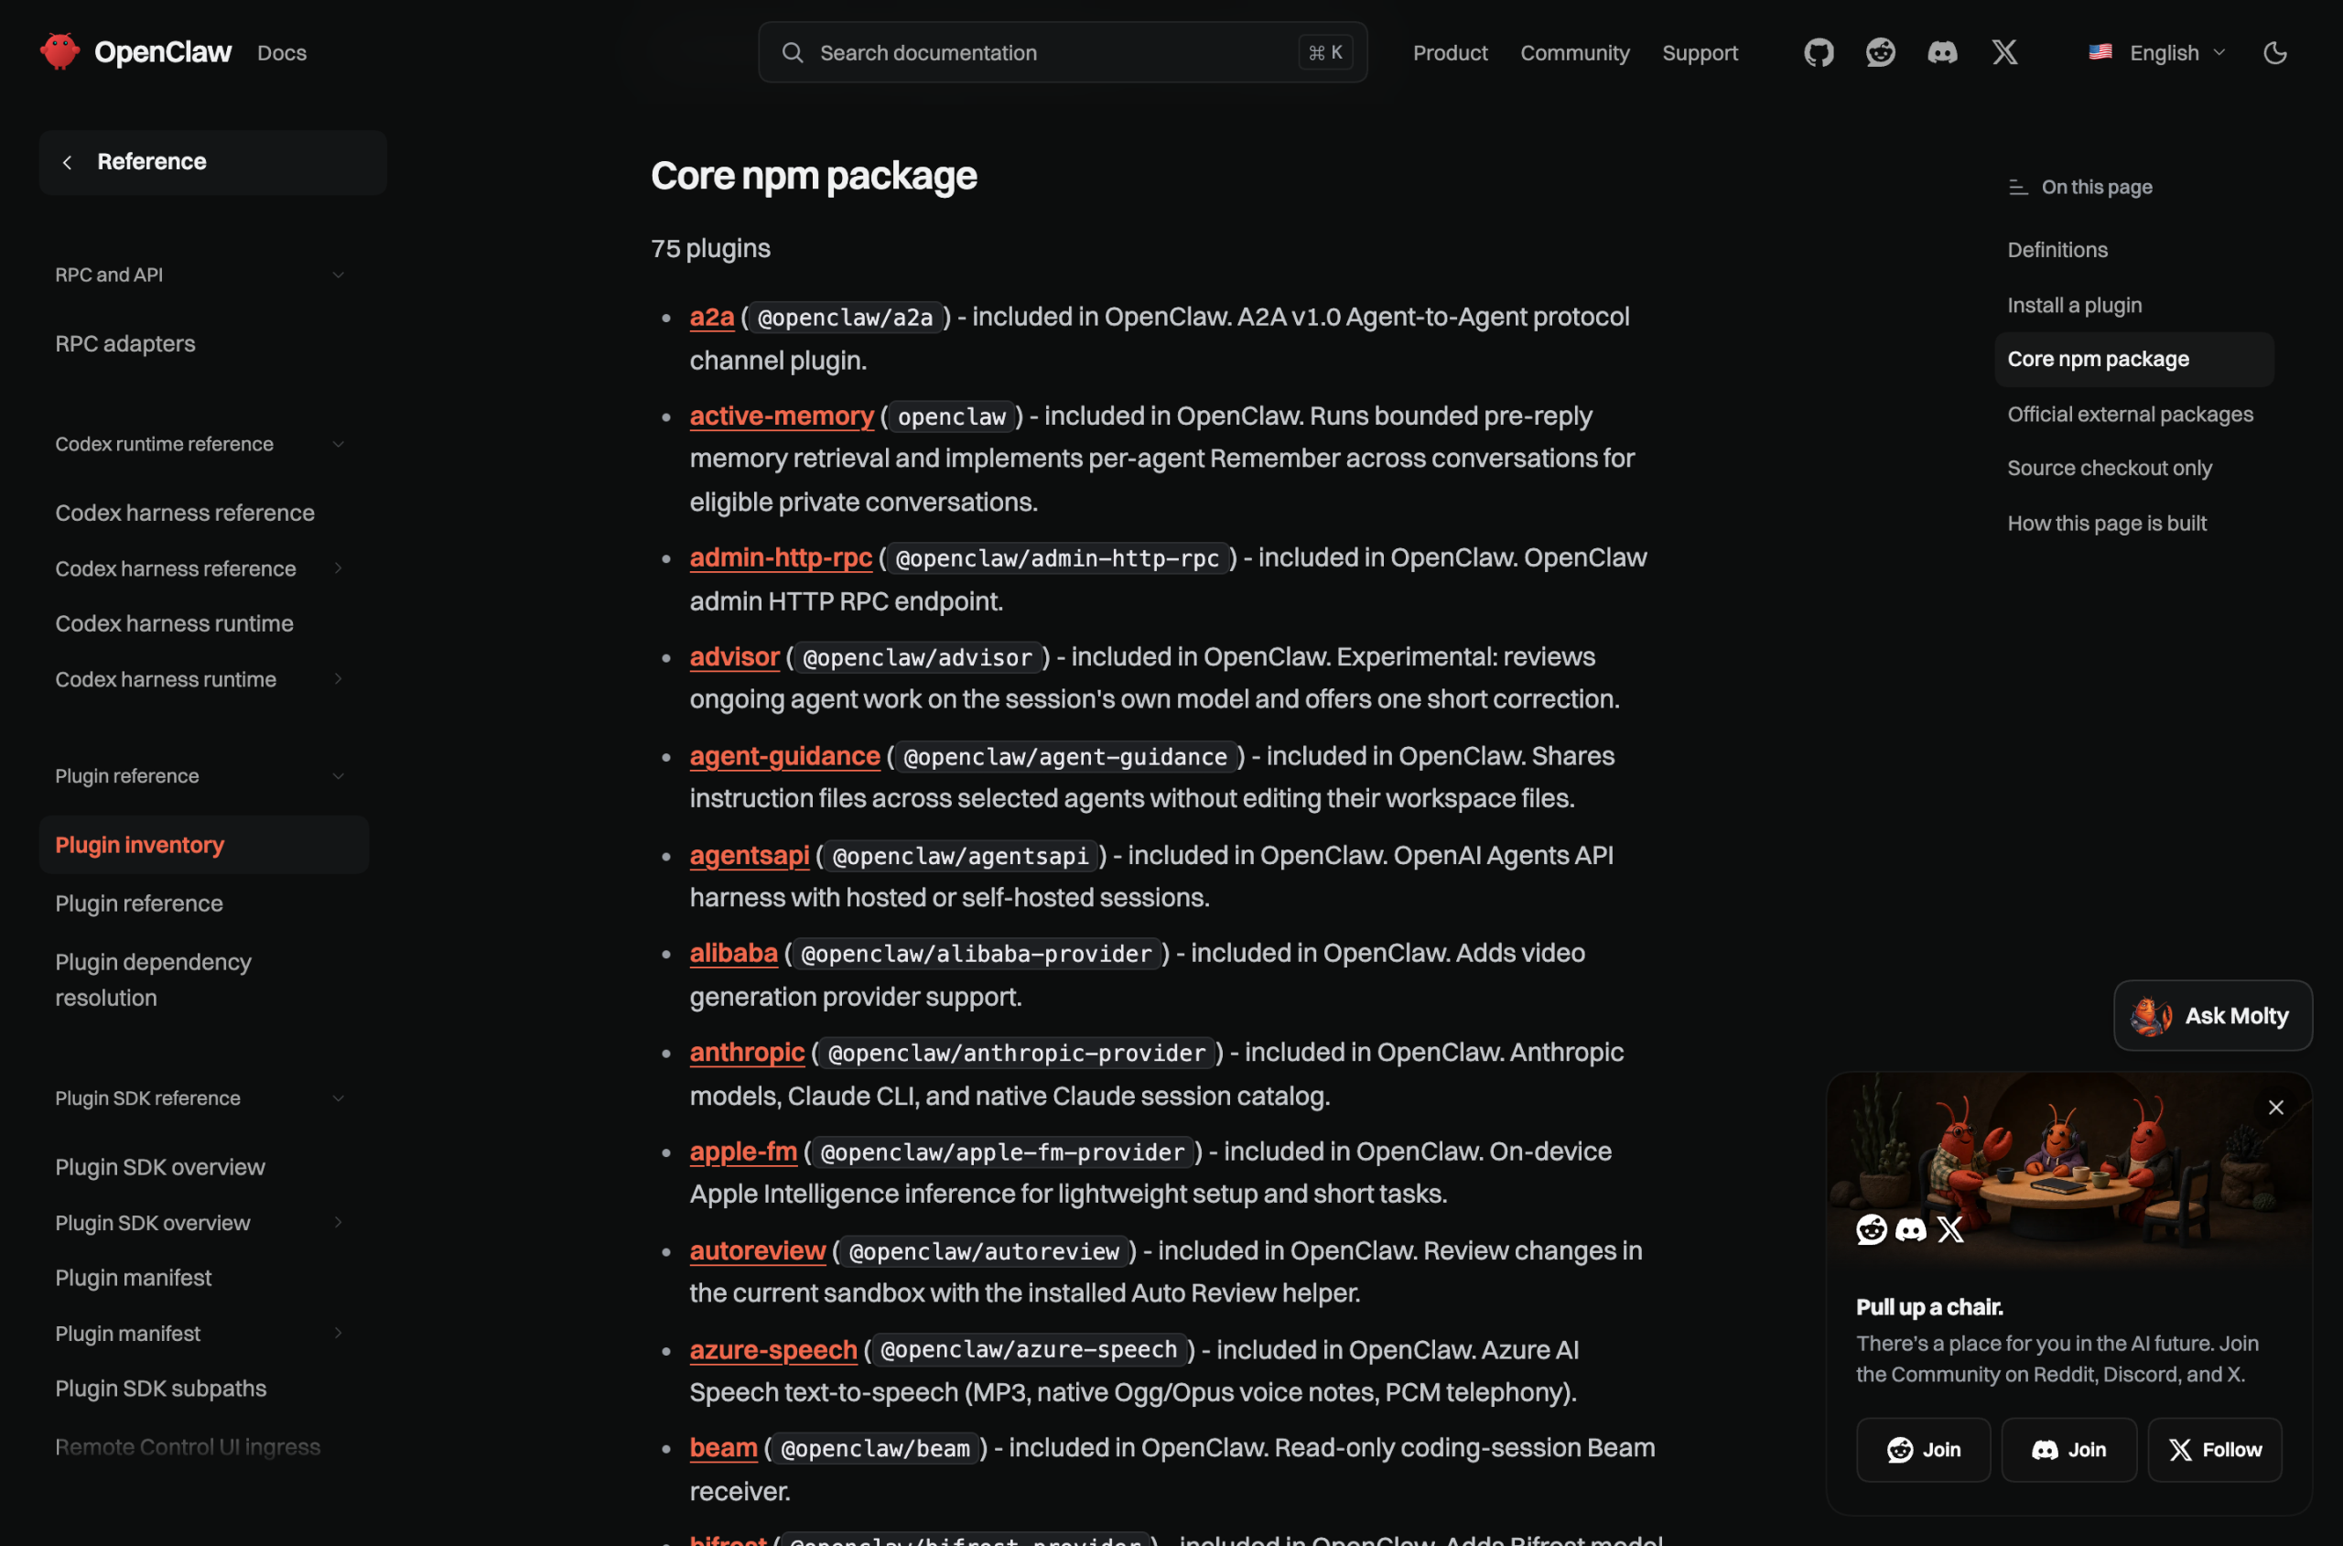The image size is (2343, 1546).
Task: Focus the Search documentation field
Action: 1062,53
